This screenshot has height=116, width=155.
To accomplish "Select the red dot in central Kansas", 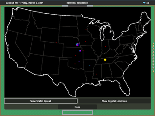I will pyautogui.click(x=76, y=56).
